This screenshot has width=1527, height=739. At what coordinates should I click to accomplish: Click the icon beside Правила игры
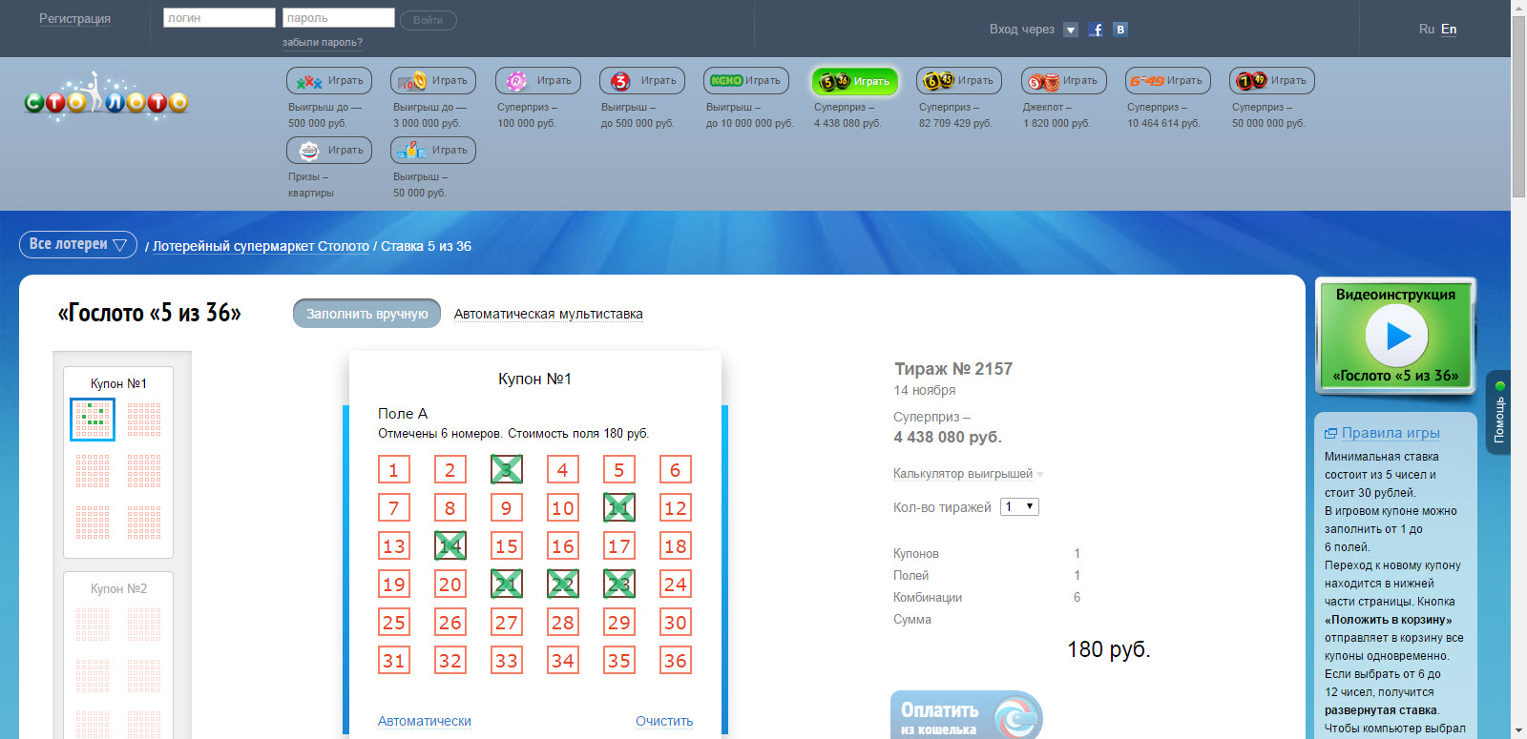click(x=1330, y=434)
